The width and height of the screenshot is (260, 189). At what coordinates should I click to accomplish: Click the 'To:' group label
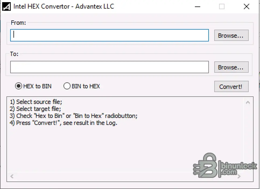14,54
